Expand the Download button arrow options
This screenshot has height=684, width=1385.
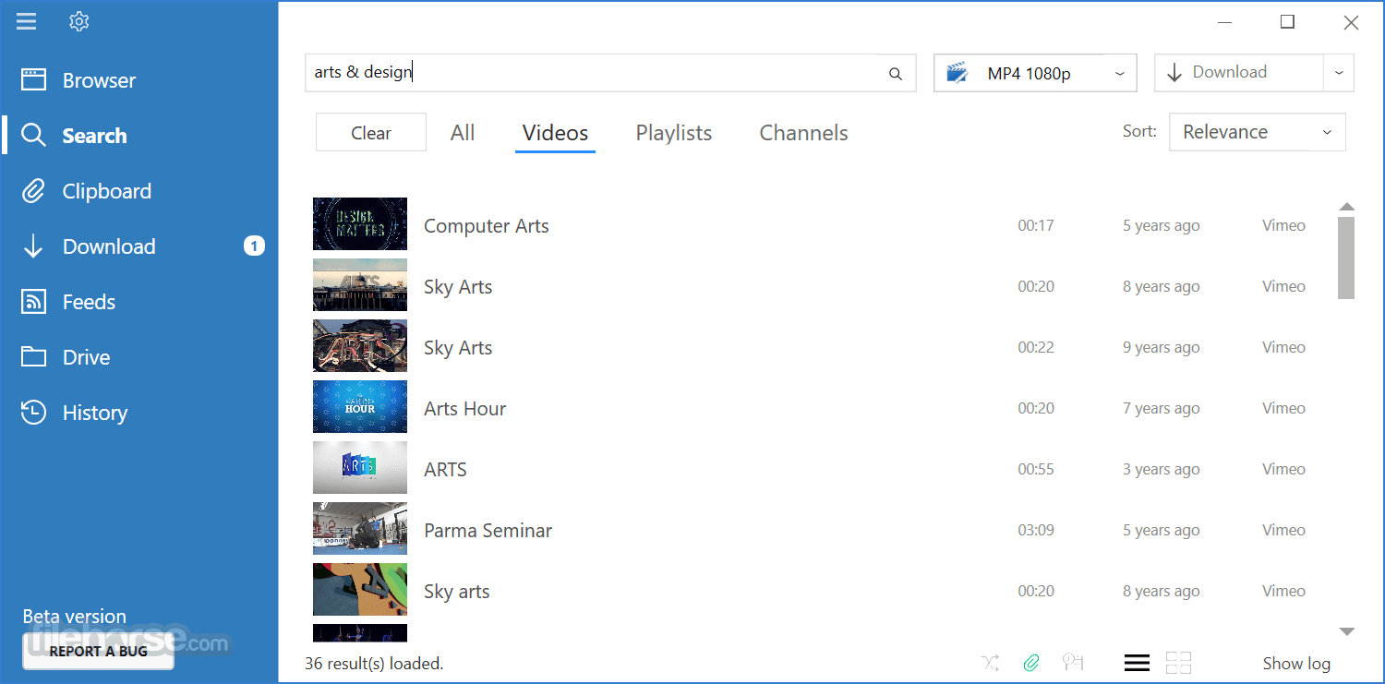(1339, 73)
